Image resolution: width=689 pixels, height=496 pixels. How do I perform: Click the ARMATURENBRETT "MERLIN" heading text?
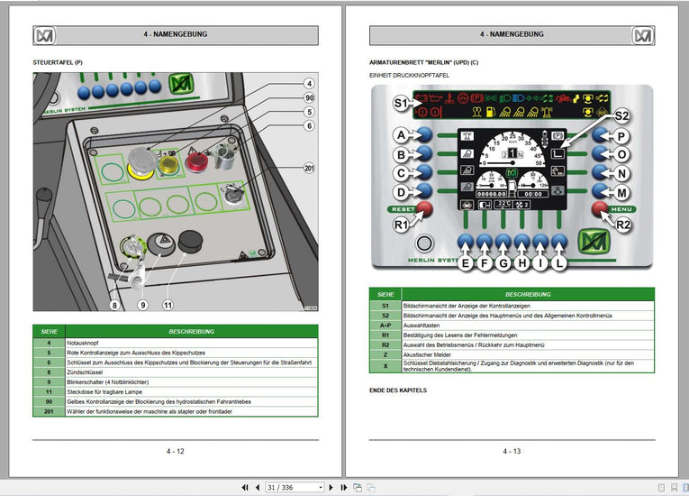pos(424,61)
